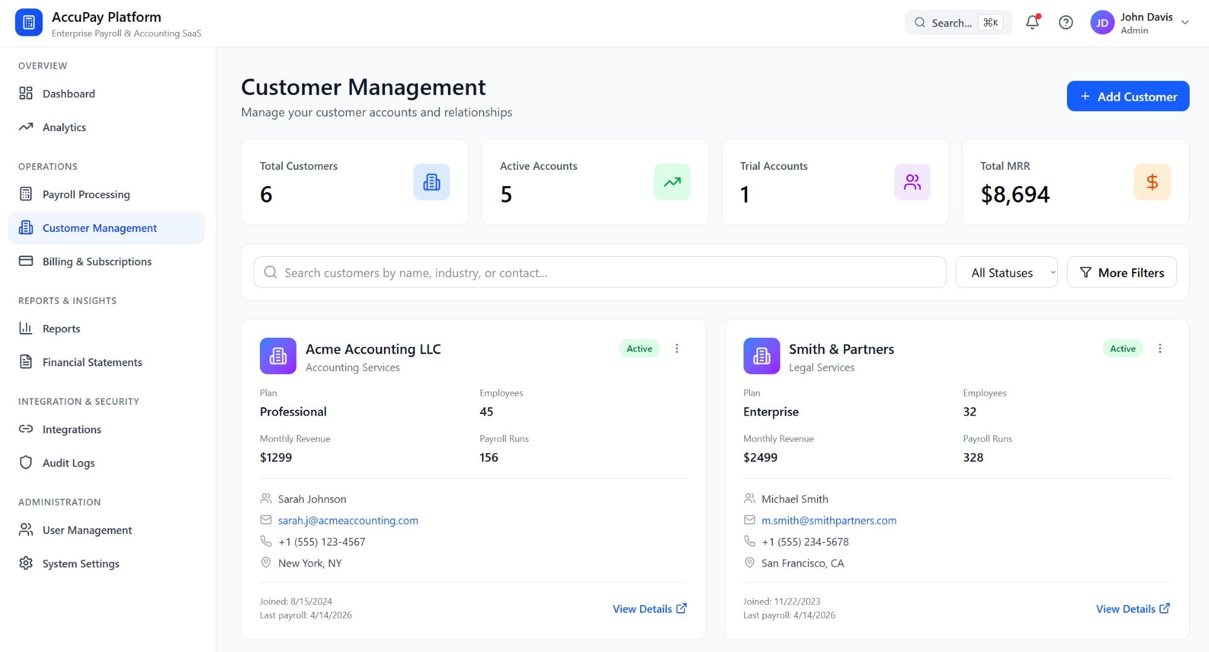
Task: Open Financial Statements
Action: [106, 362]
